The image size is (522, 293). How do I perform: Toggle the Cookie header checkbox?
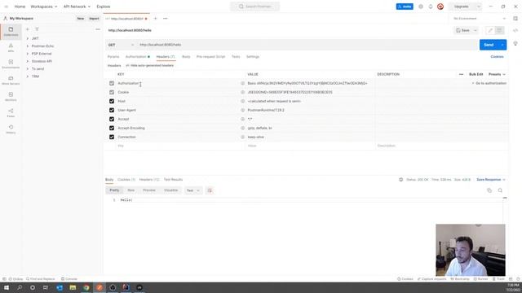tap(112, 92)
